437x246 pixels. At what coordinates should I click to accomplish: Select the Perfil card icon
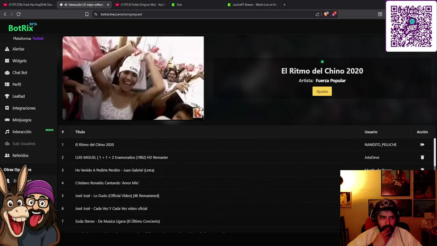(x=7, y=84)
